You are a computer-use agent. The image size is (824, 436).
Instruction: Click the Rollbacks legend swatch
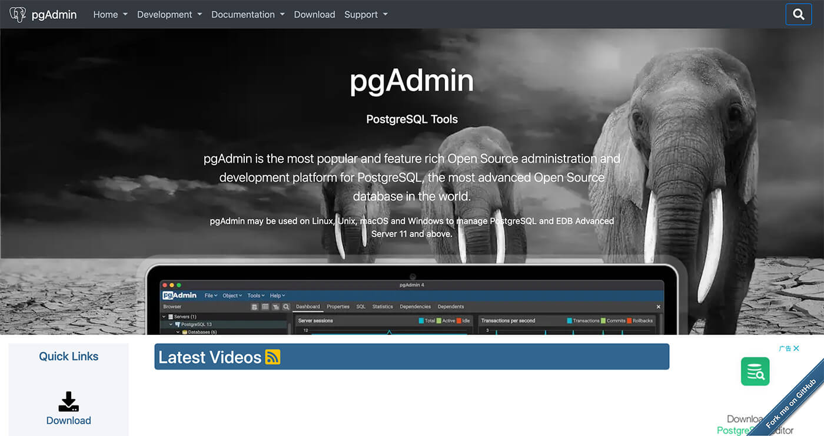click(629, 321)
